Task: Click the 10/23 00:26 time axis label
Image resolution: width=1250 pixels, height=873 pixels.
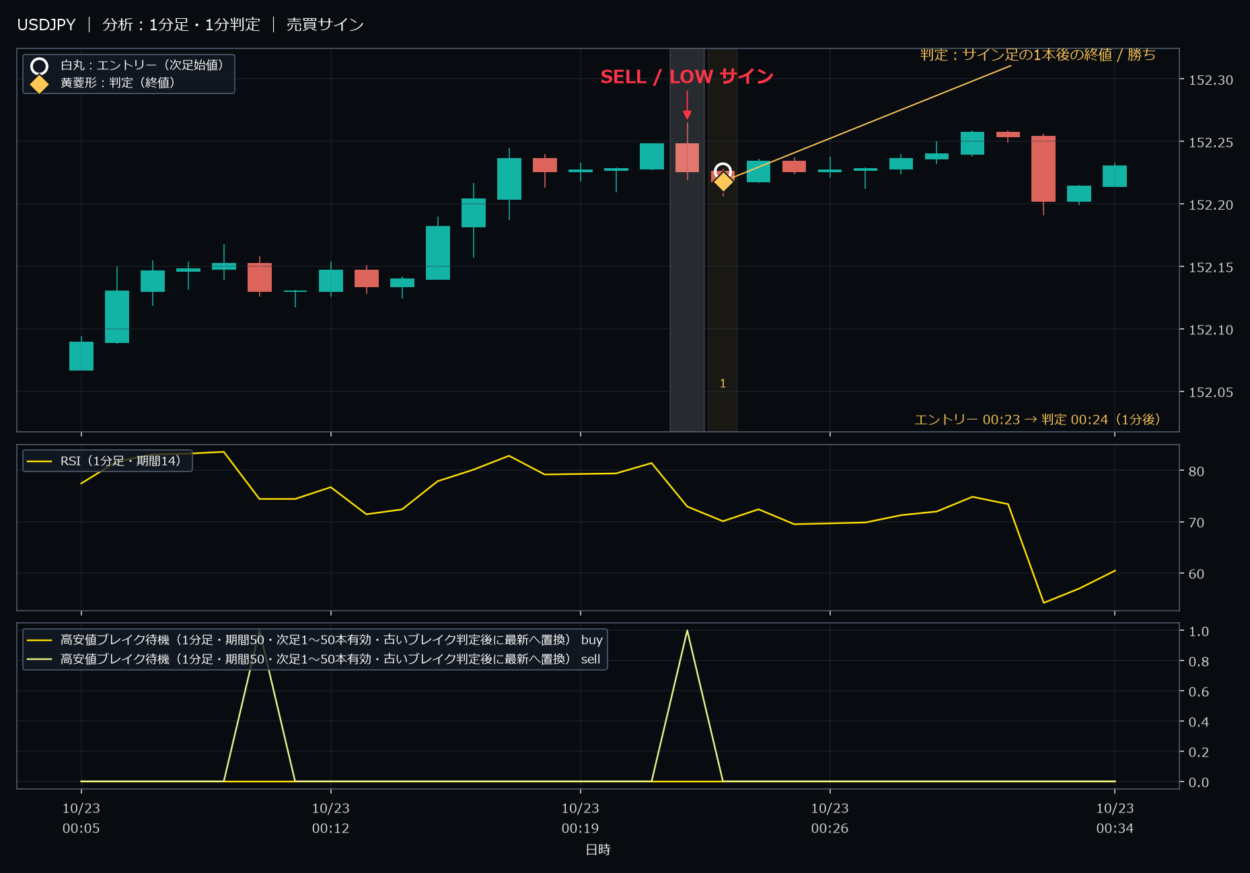Action: coord(830,819)
